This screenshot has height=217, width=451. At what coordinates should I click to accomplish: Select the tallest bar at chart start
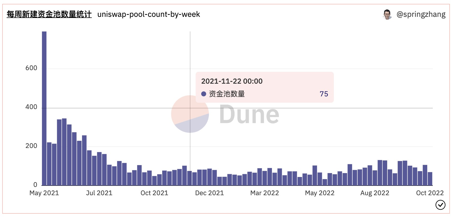pos(44,108)
